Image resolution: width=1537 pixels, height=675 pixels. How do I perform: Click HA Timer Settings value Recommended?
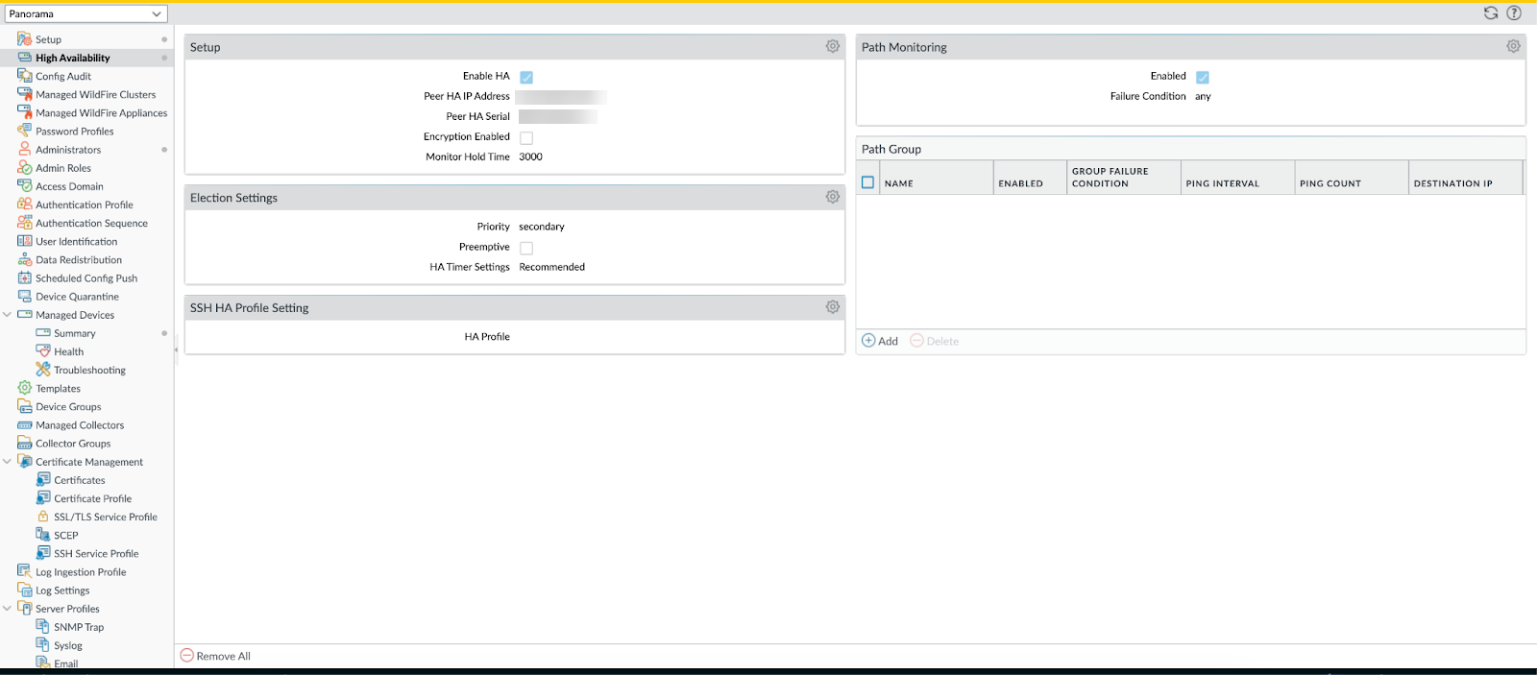pyautogui.click(x=551, y=267)
